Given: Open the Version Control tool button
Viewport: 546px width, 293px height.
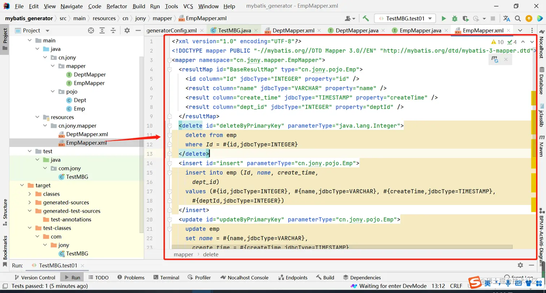Looking at the screenshot, I should 34,277.
